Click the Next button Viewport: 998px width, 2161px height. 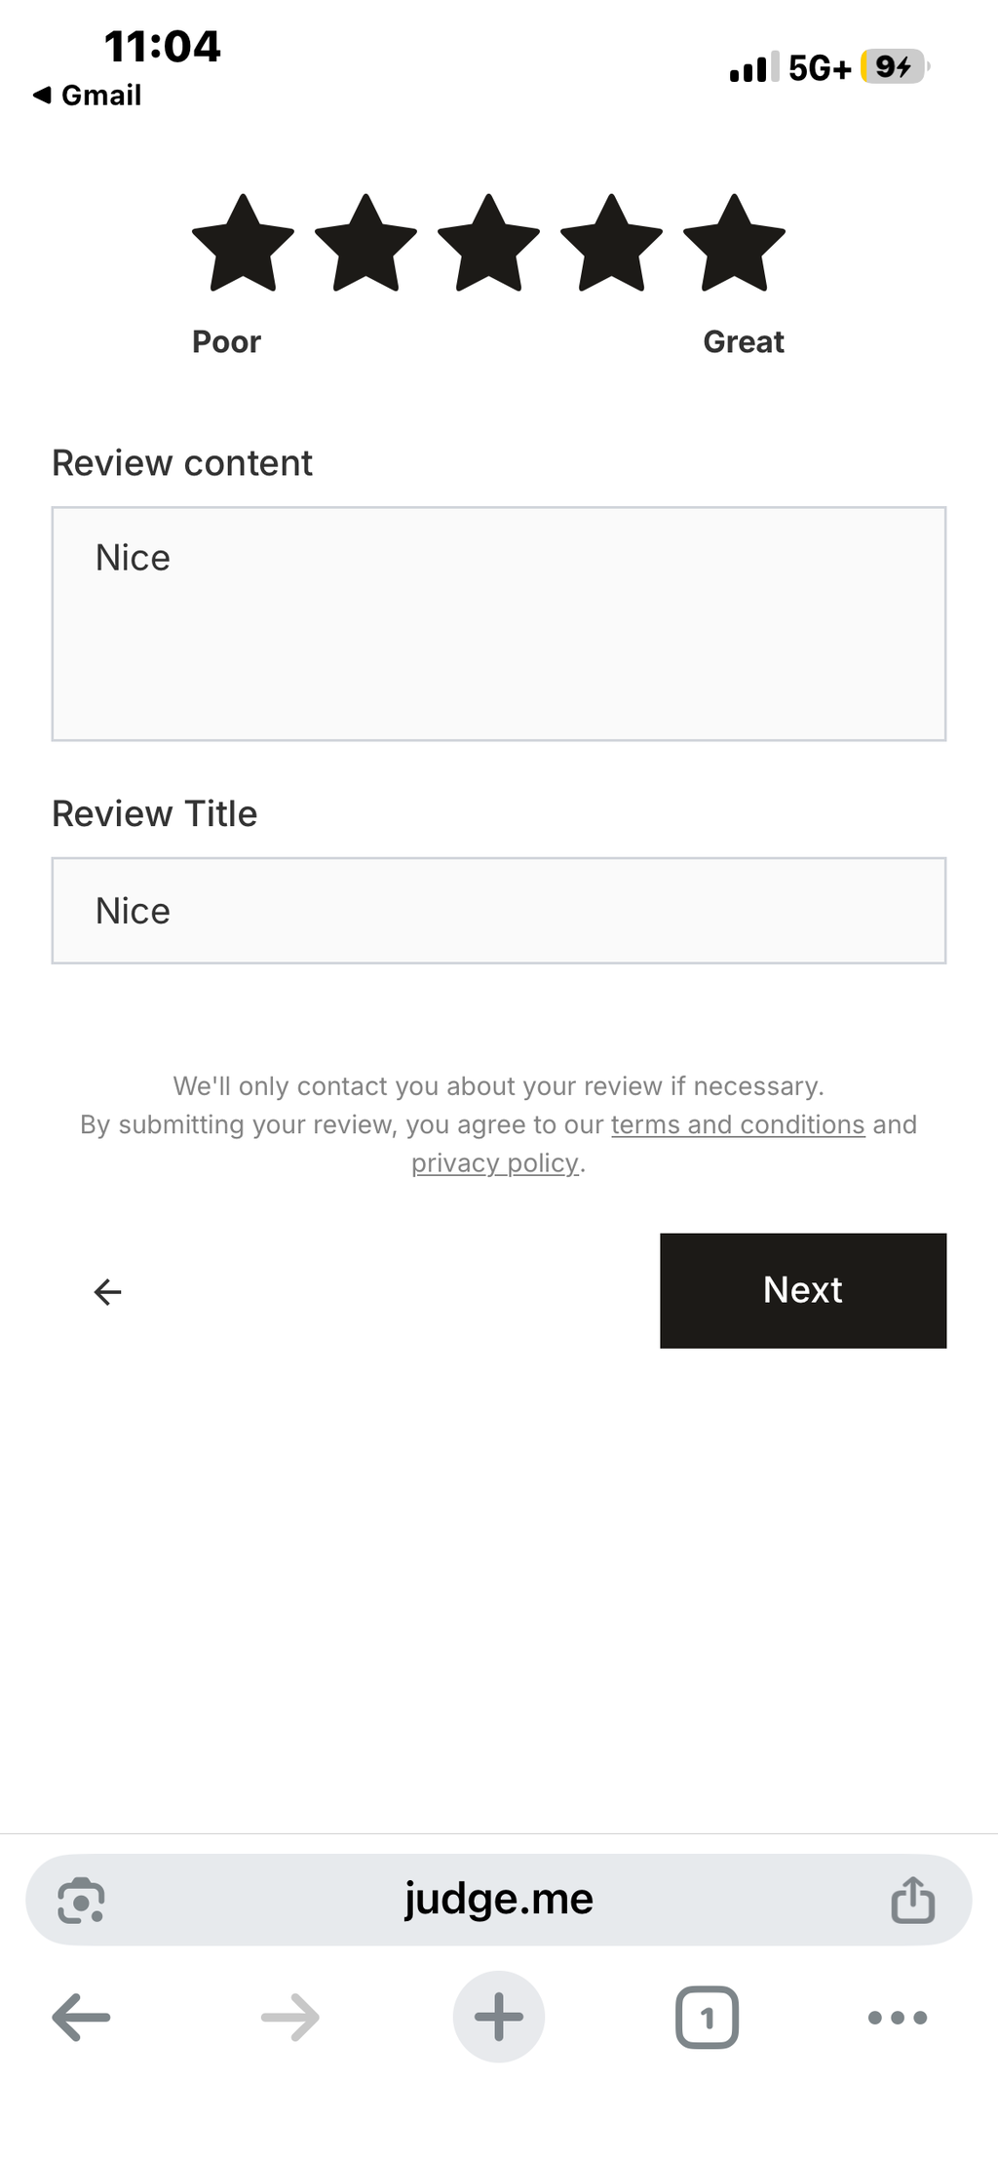(x=803, y=1290)
